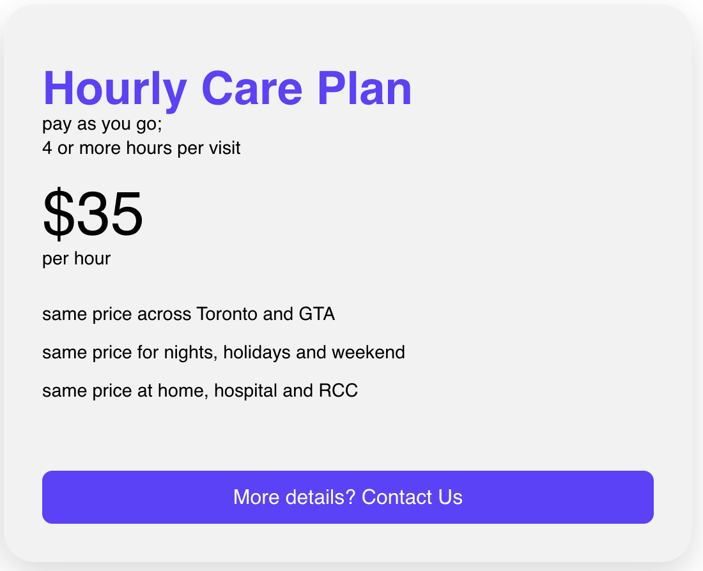Image resolution: width=703 pixels, height=571 pixels.
Task: Click the nights, holidays and weekend line
Action: [223, 352]
